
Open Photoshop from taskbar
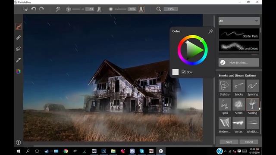(x=103, y=151)
